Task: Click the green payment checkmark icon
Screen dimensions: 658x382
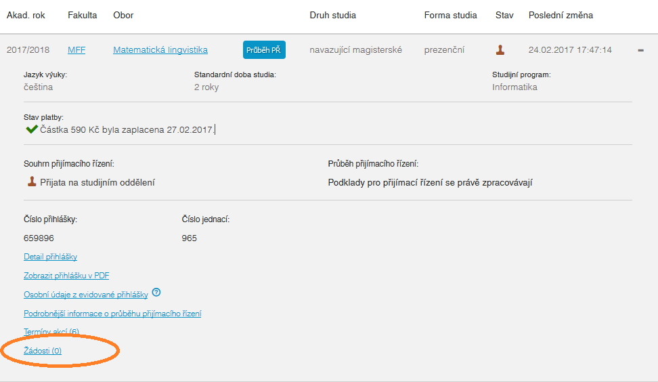Action: pos(31,129)
